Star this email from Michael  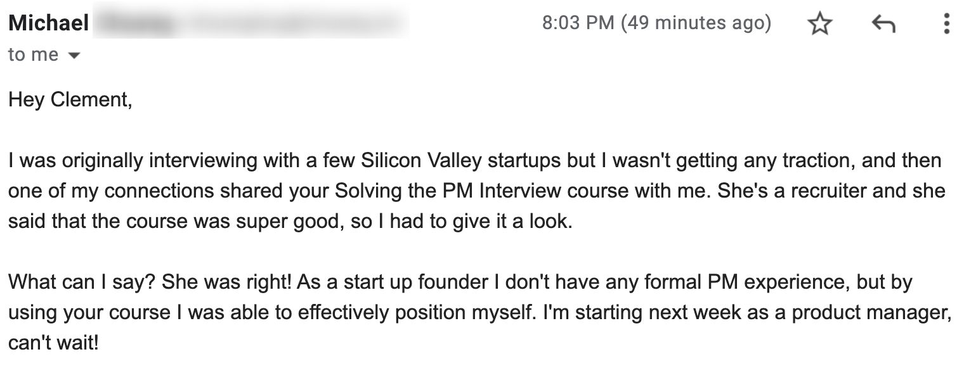tap(820, 24)
